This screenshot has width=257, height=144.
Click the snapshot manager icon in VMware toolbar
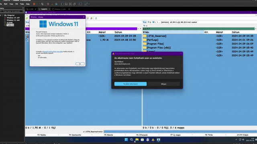click(x=56, y=4)
